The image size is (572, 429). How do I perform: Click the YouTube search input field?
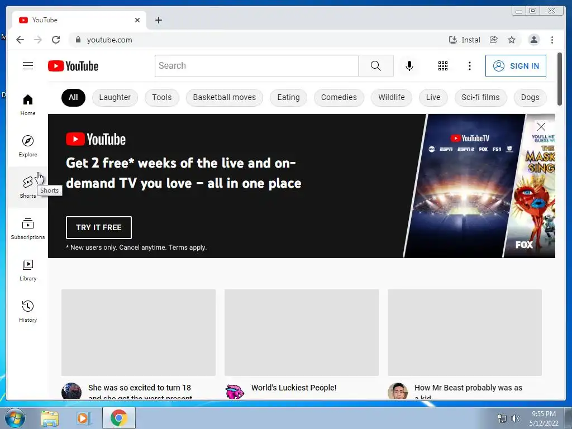256,66
